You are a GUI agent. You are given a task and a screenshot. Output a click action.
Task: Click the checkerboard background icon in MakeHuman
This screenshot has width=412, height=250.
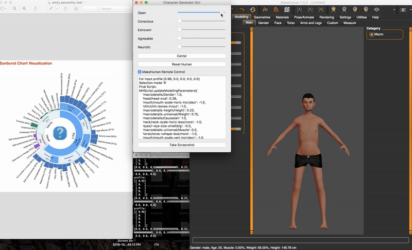(287, 10)
